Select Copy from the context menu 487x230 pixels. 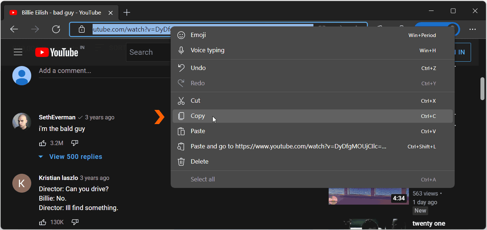[198, 116]
